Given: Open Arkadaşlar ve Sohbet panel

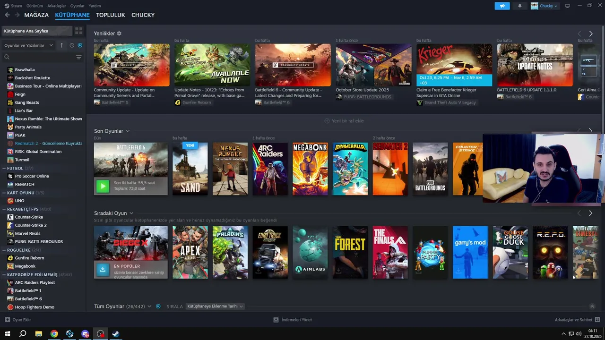Looking at the screenshot, I should coord(577,320).
